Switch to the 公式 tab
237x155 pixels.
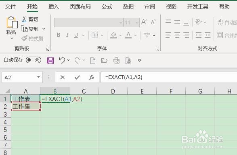[x=107, y=6]
